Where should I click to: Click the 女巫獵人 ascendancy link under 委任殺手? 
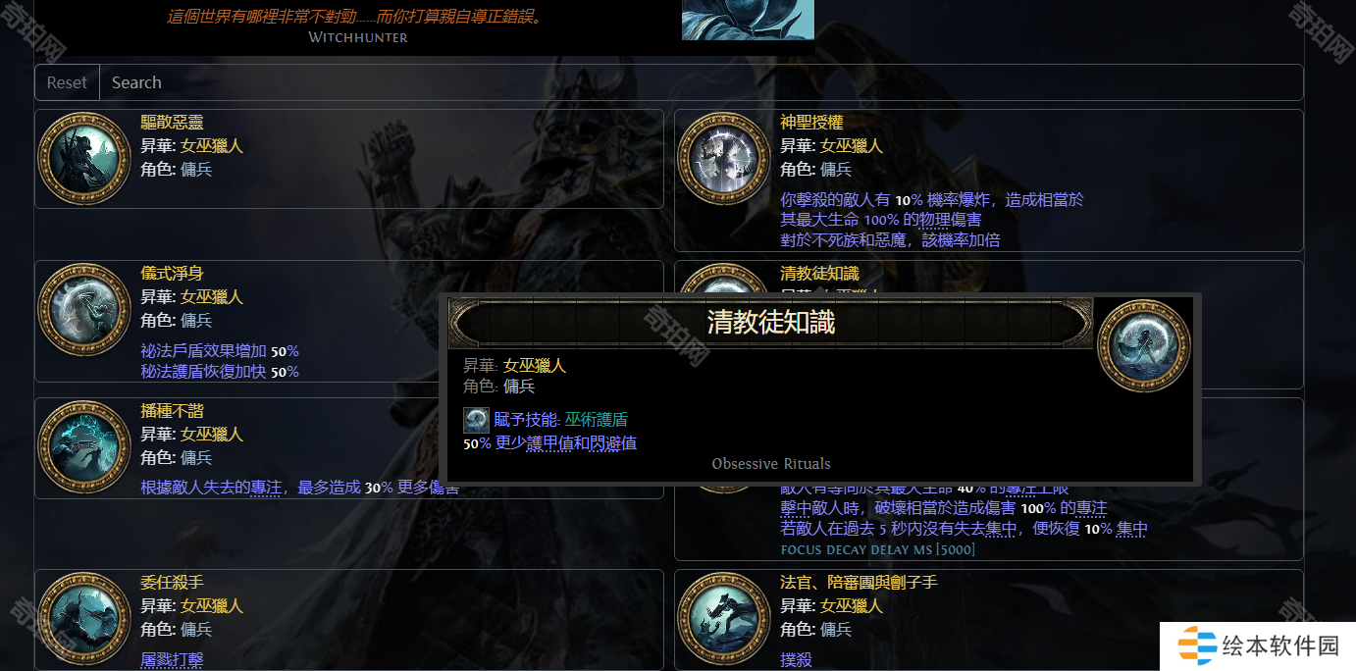click(212, 605)
